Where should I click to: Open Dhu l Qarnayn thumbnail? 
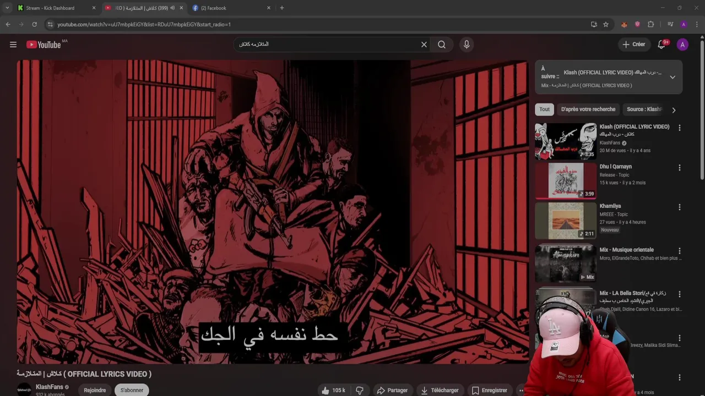tap(565, 180)
